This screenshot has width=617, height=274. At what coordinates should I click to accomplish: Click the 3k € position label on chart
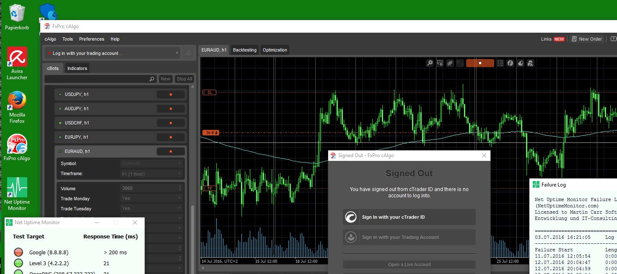click(x=211, y=133)
